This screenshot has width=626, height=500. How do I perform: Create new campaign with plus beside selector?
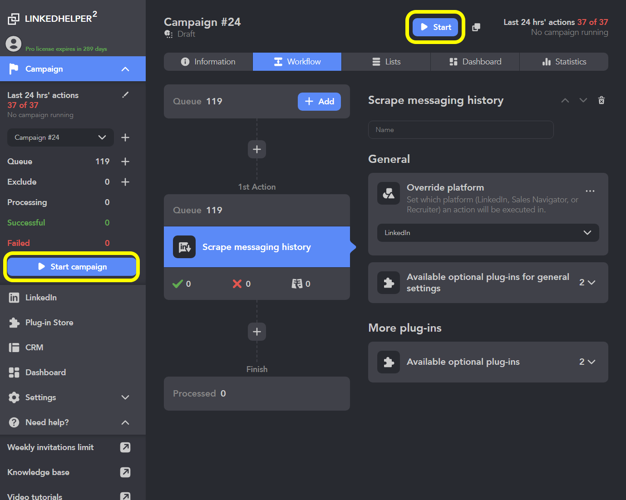125,137
